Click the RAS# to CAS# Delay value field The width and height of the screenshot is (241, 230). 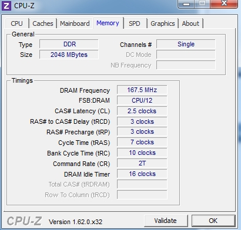[x=142, y=121]
